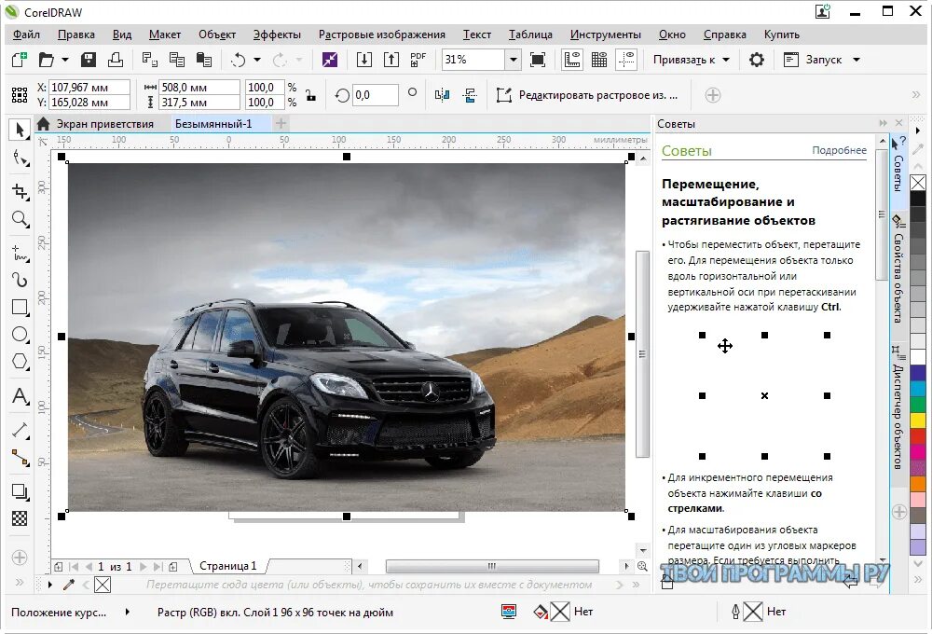Click the Save document icon
Viewport: 932px width, 634px height.
coord(87,59)
